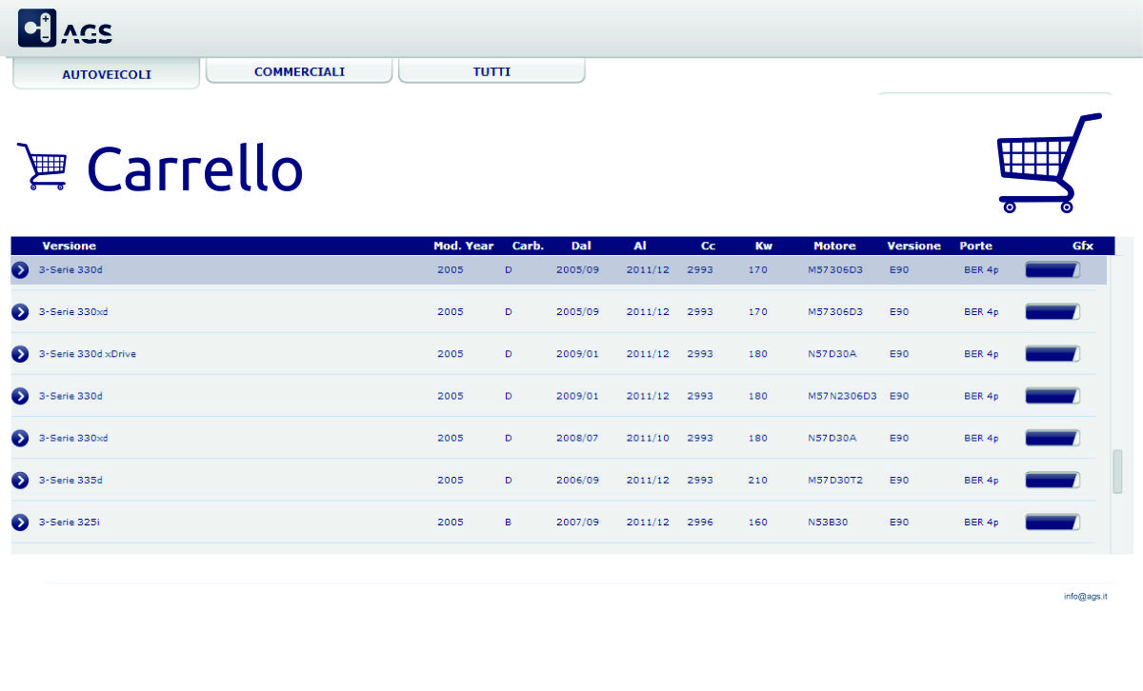Click the Cc column header
The image size is (1143, 691).
pyautogui.click(x=708, y=246)
